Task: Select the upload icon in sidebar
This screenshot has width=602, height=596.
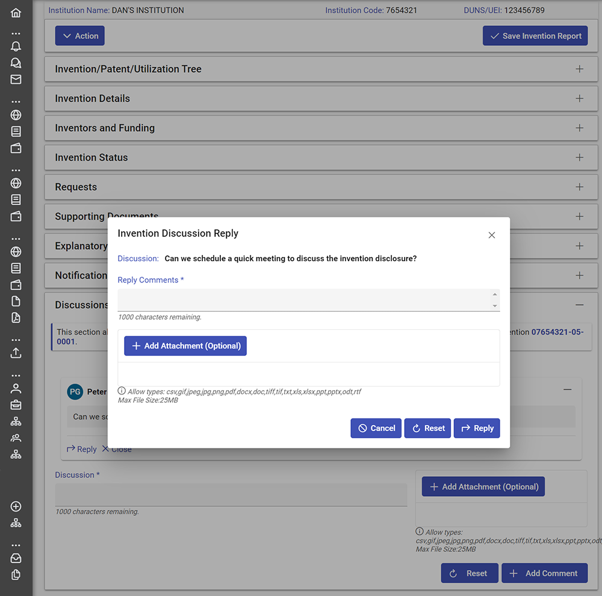Action: (x=16, y=353)
